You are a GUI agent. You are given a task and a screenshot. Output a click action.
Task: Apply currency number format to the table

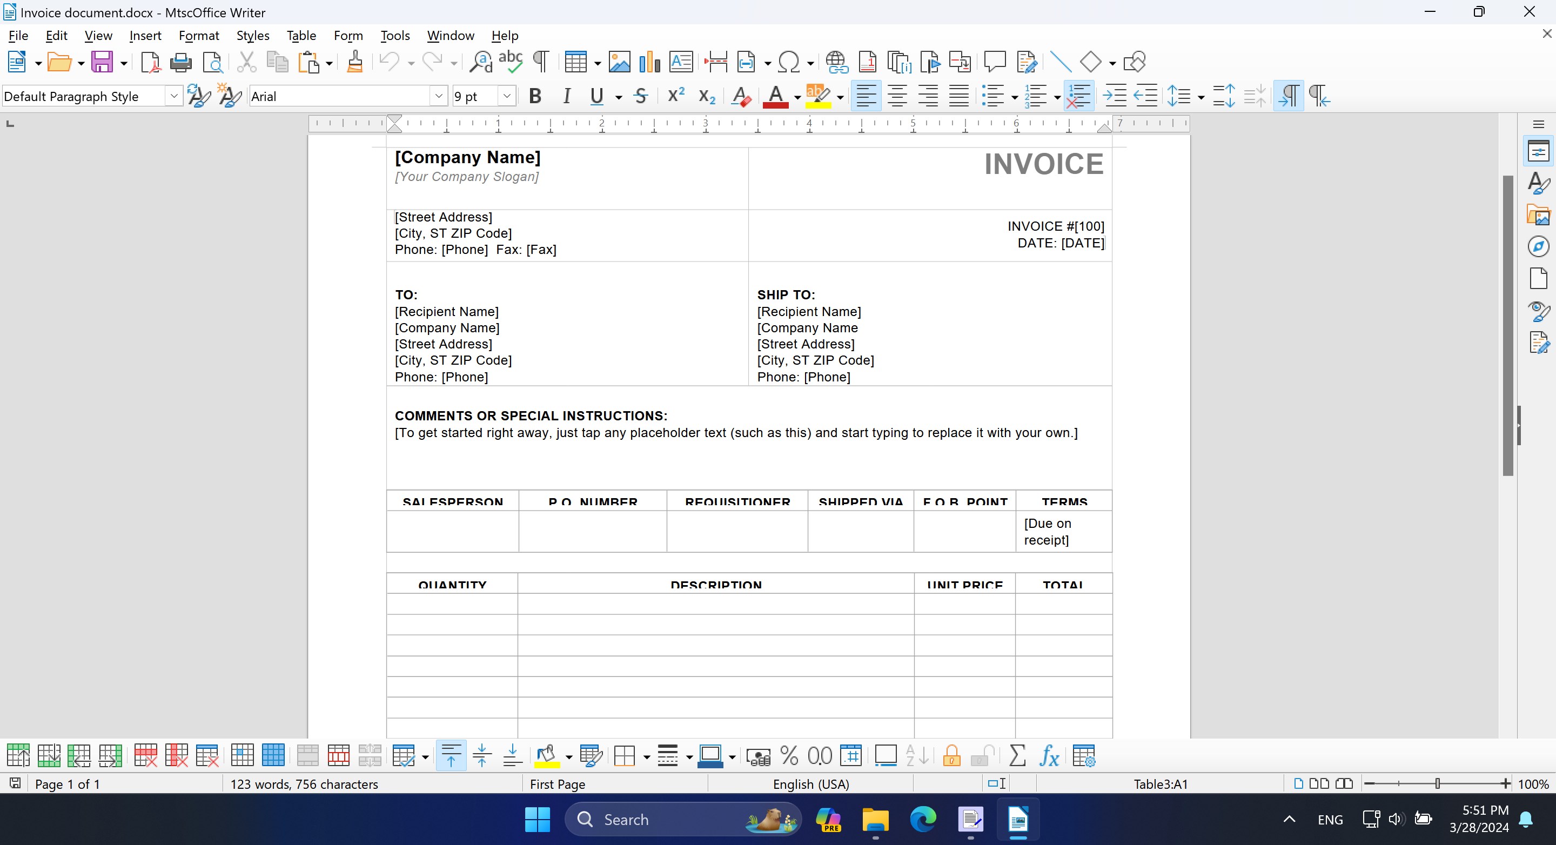click(x=758, y=755)
